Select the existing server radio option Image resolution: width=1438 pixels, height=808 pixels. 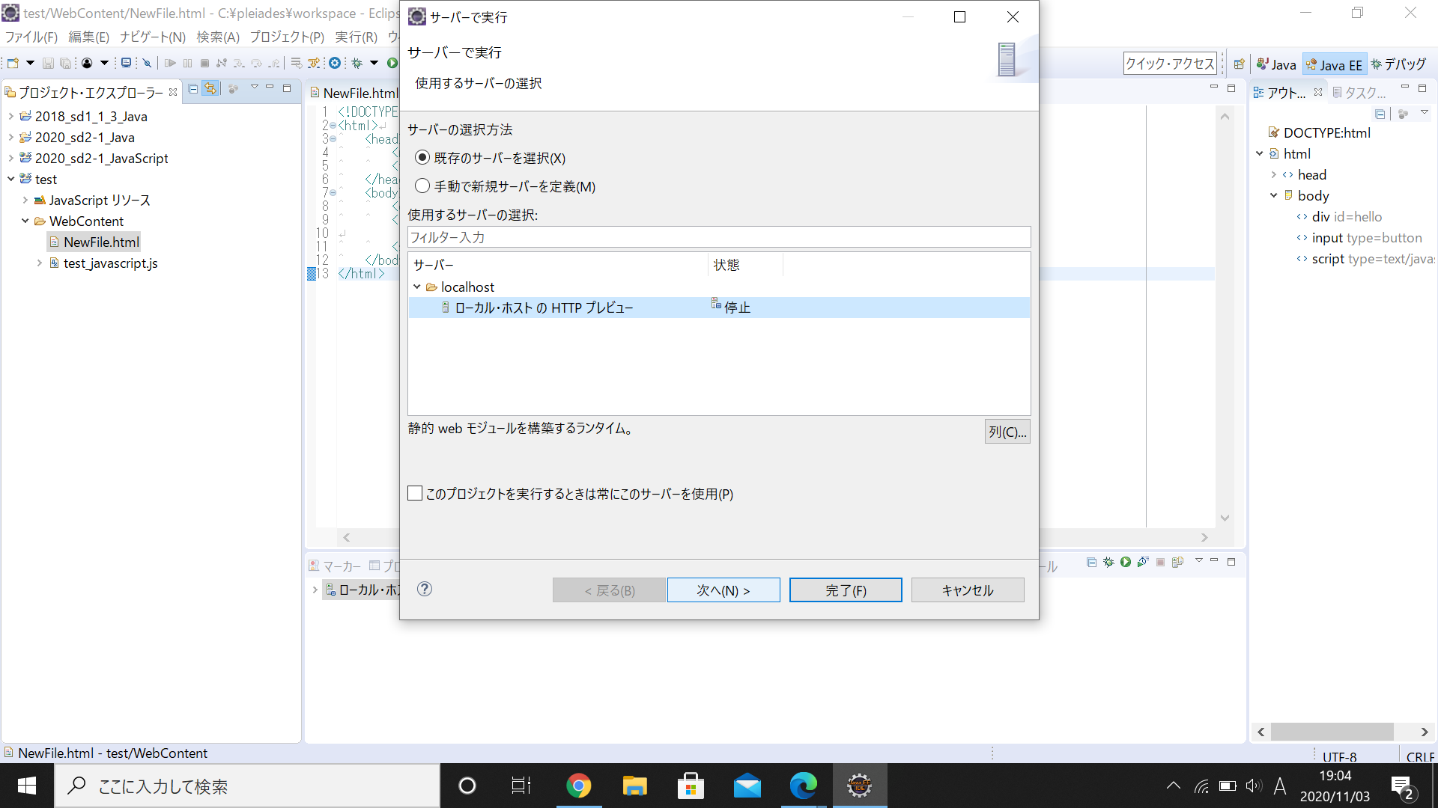coord(422,158)
